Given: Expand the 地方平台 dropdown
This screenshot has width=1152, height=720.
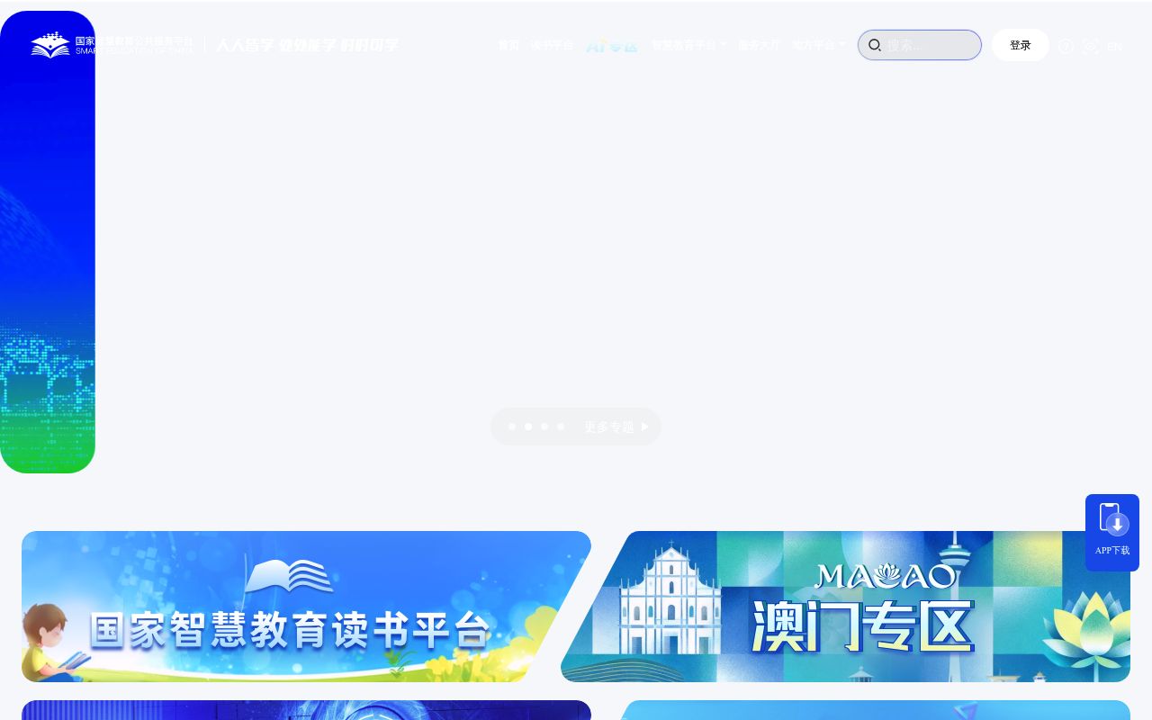Looking at the screenshot, I should (x=819, y=45).
